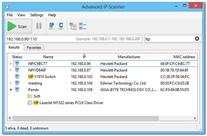Switch to the Favorites tab
The width and height of the screenshot is (207, 136).
(x=34, y=48)
